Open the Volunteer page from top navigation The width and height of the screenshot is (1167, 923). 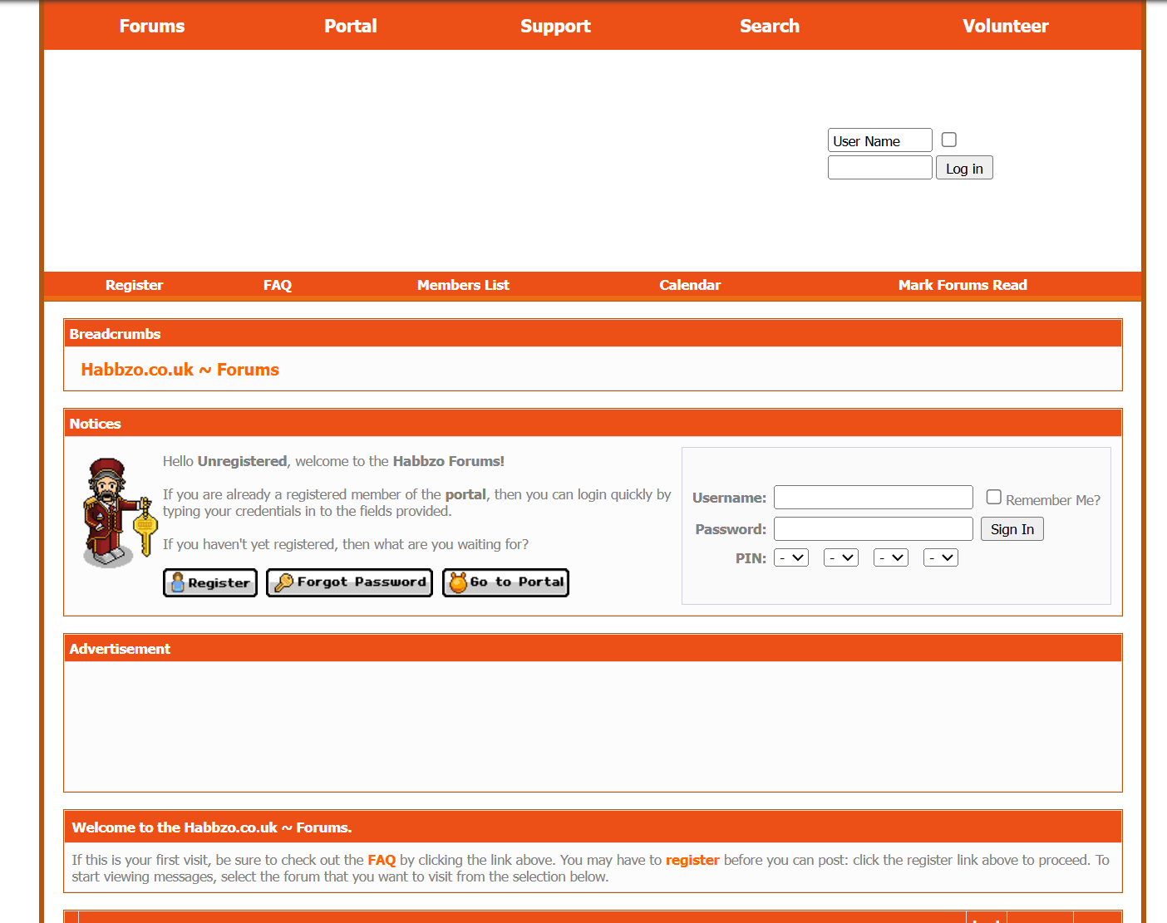pos(1005,27)
